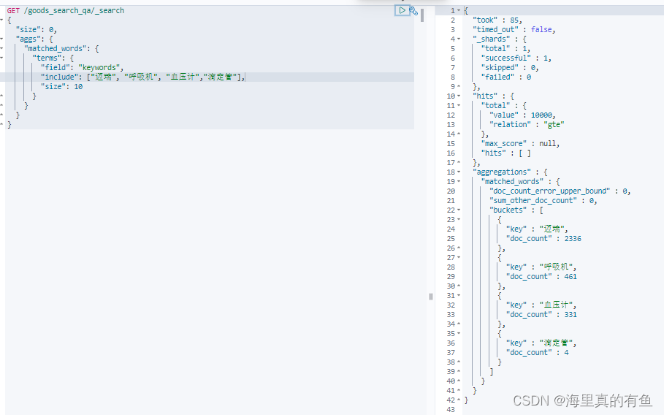
Task: Click the fold-end marker on line 26
Action: point(459,248)
